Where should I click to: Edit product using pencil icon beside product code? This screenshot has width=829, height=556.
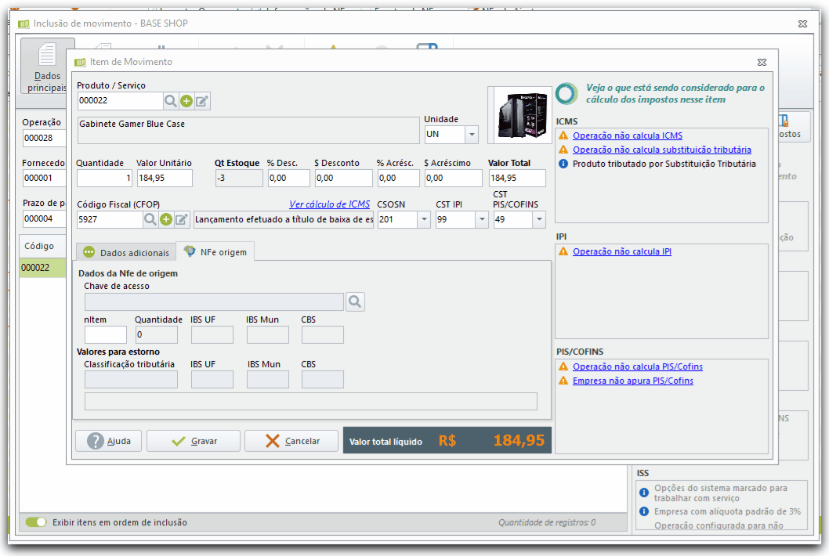[202, 101]
